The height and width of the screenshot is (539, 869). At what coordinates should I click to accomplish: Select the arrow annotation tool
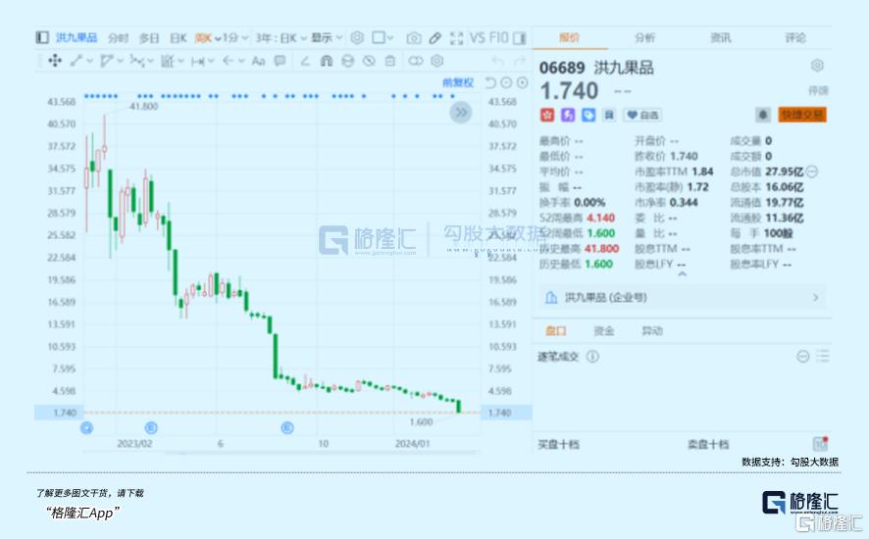point(228,61)
